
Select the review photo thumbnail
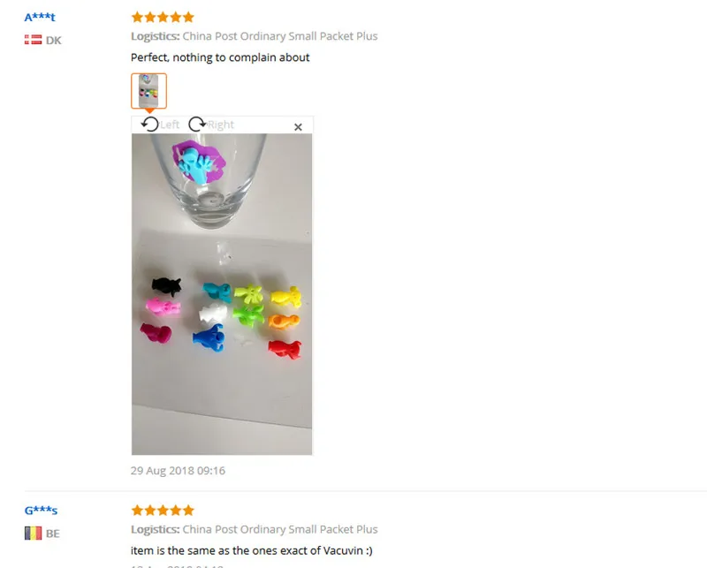(x=148, y=91)
